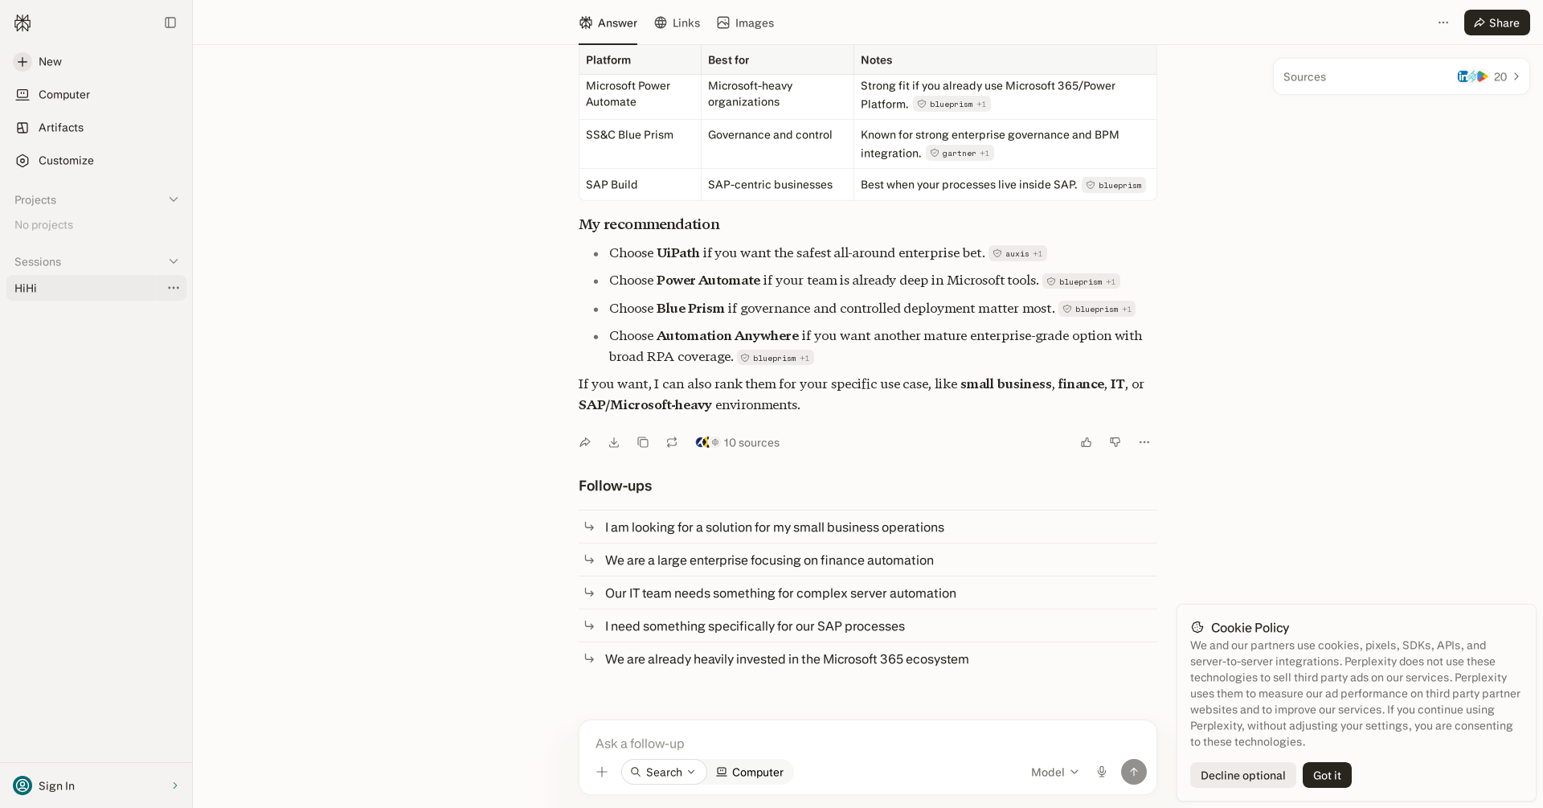
Task: Click the share-arrow icon below the answer
Action: 585,442
